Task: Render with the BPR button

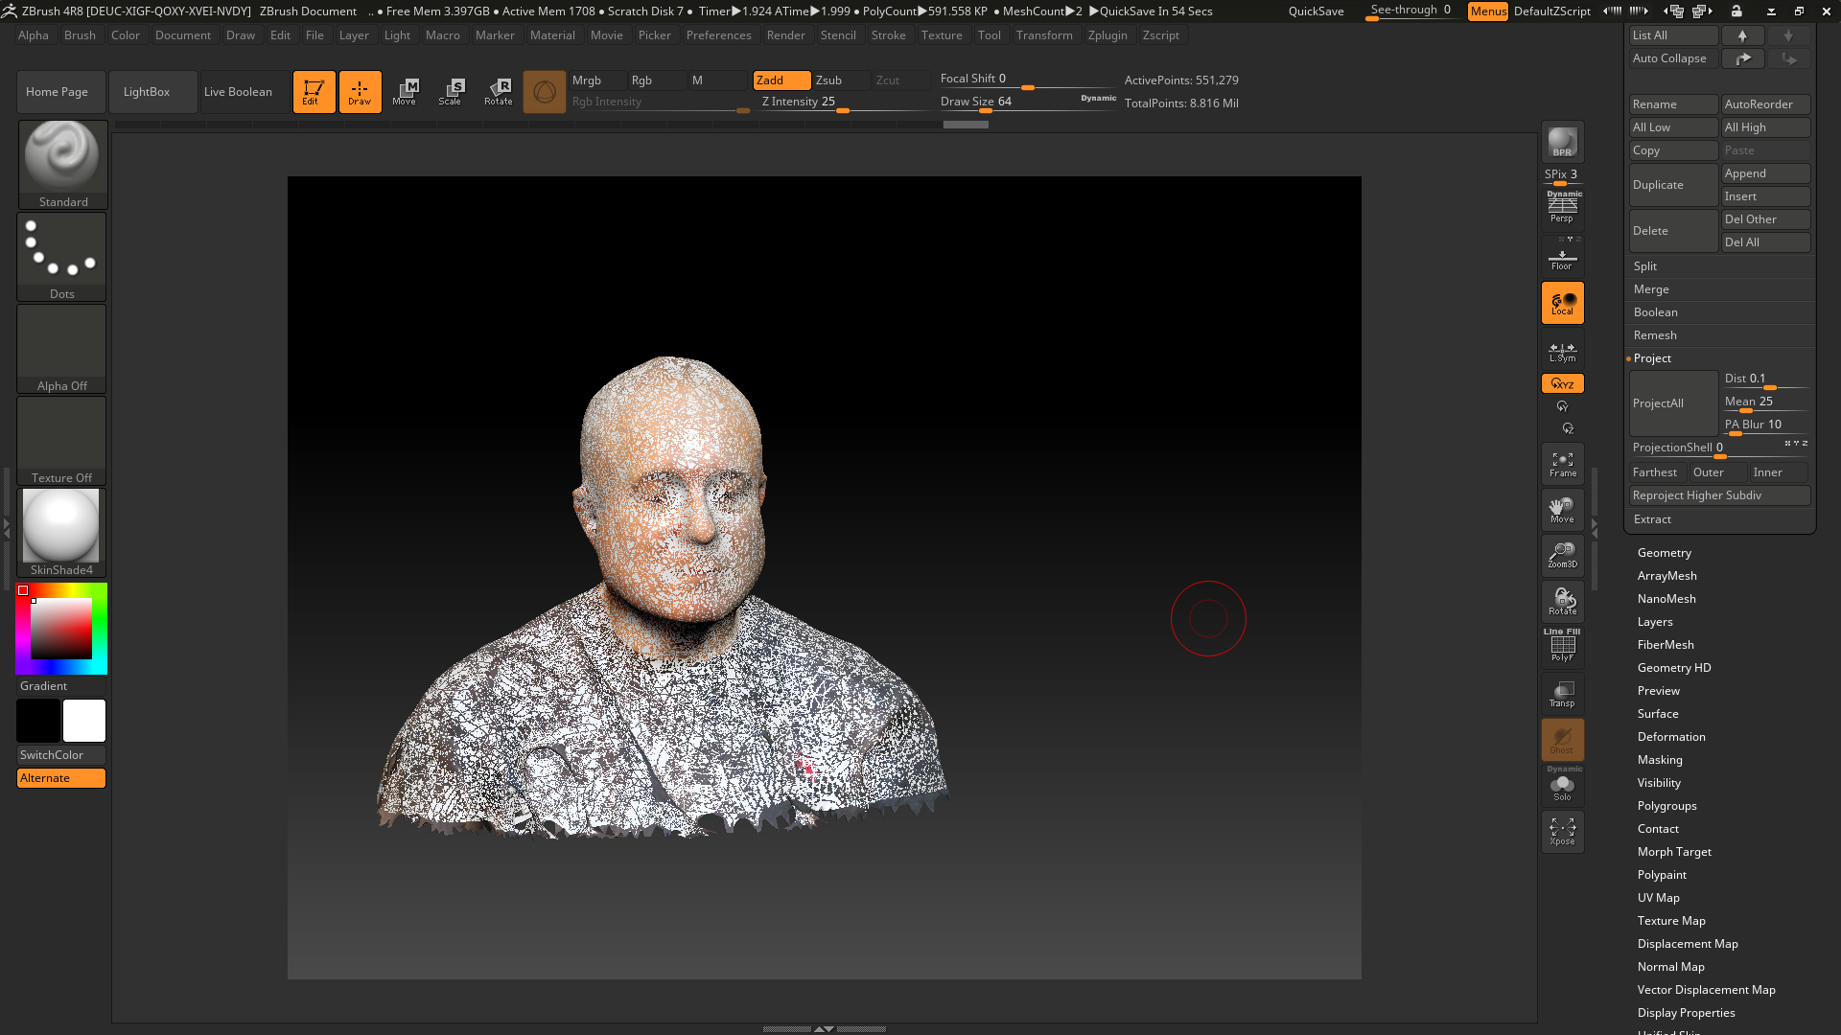Action: 1562,143
